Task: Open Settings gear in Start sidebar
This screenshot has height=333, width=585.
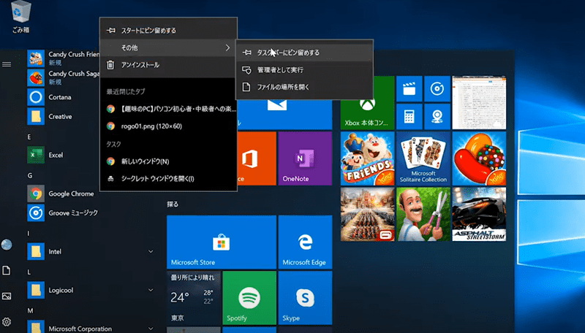Action: 7,321
